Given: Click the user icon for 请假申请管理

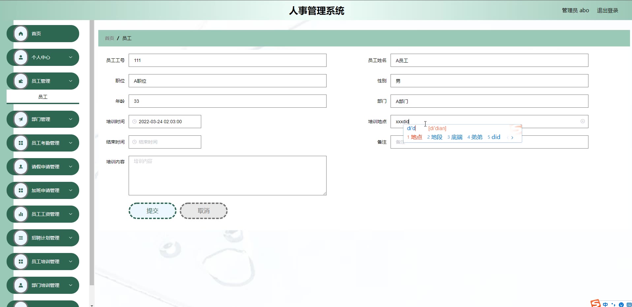Looking at the screenshot, I should (21, 167).
